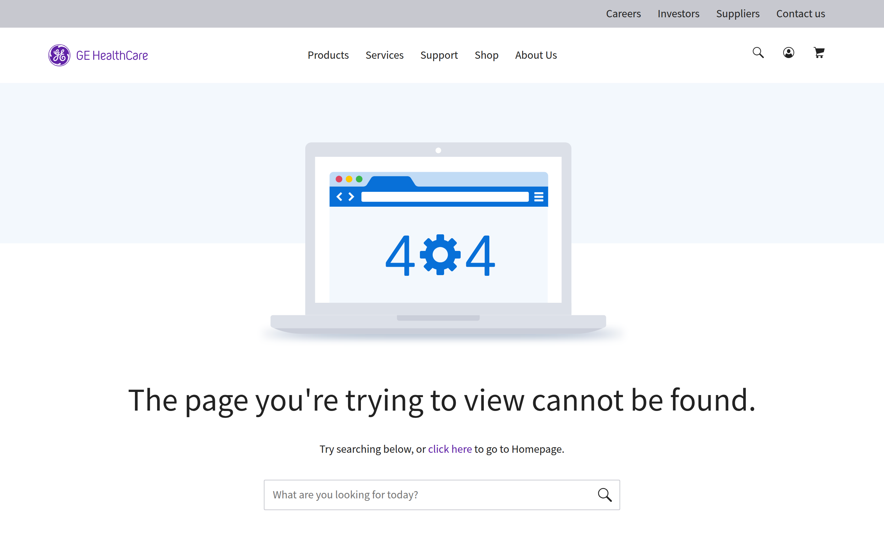Image resolution: width=884 pixels, height=553 pixels.
Task: Open the search icon in the header
Action: coord(758,53)
